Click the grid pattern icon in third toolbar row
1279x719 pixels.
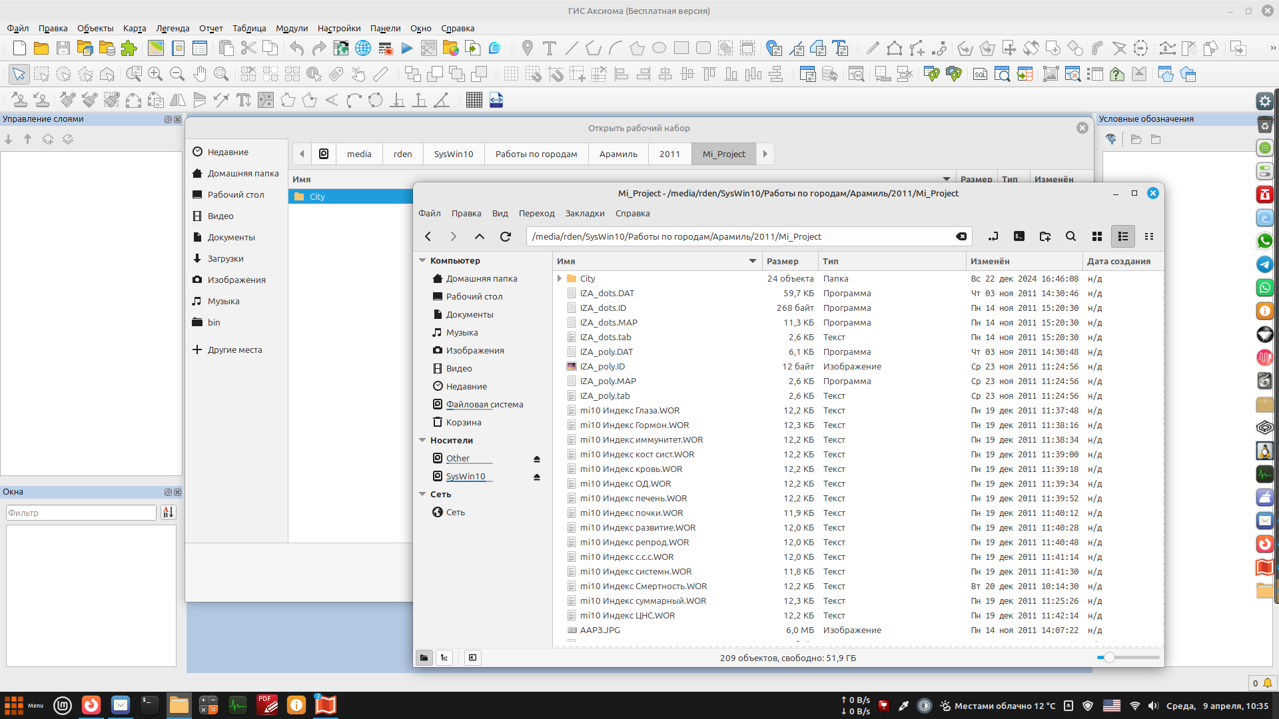tap(474, 100)
